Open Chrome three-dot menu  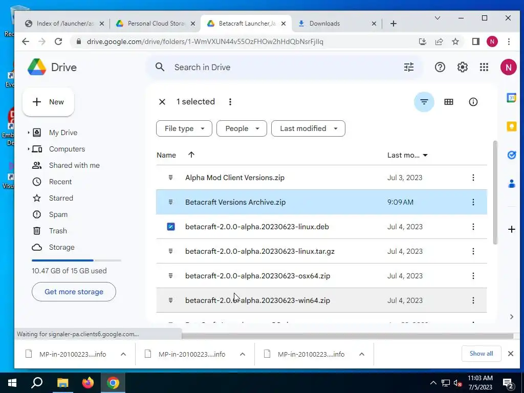509,41
